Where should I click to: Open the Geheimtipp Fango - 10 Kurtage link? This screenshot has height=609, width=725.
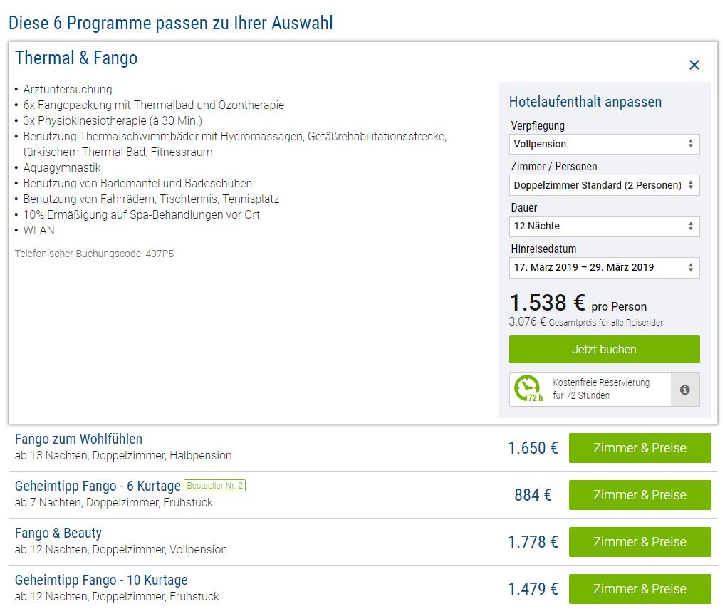pyautogui.click(x=101, y=580)
